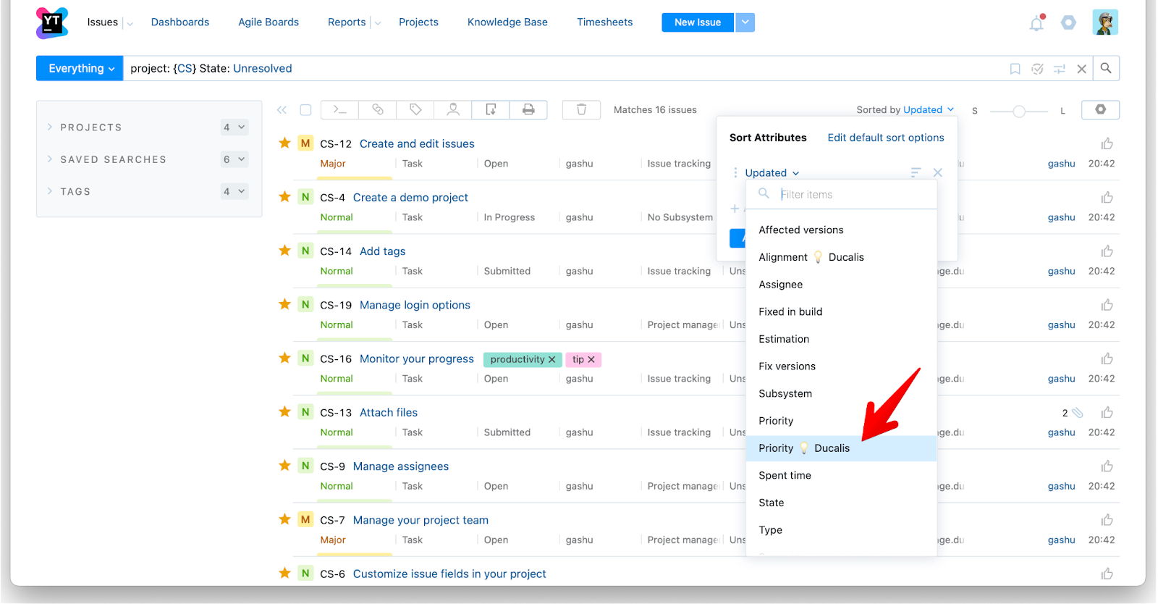
Task: Click the Filter items input field
Action: pyautogui.click(x=854, y=195)
